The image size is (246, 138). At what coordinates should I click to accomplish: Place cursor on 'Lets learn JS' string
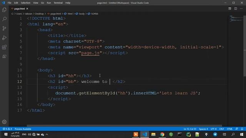(178, 93)
